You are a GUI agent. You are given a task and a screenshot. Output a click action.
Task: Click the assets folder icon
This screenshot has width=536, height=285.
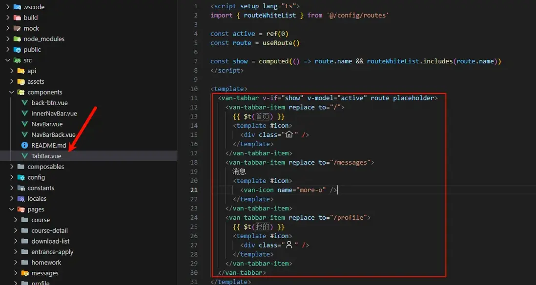(x=21, y=81)
